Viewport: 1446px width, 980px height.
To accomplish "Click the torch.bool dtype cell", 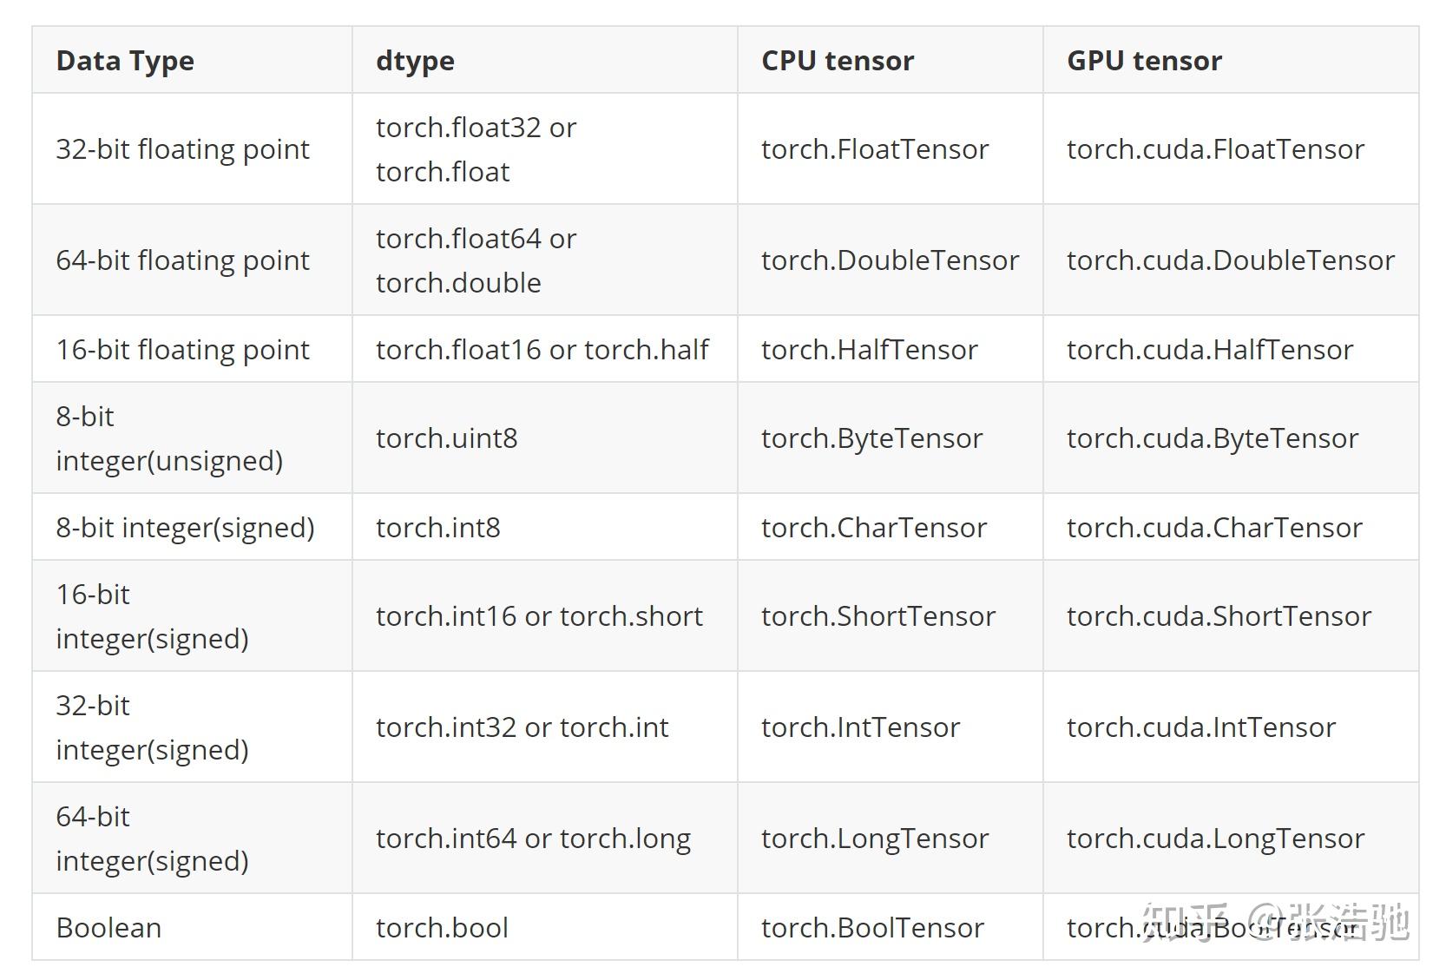I will (442, 928).
